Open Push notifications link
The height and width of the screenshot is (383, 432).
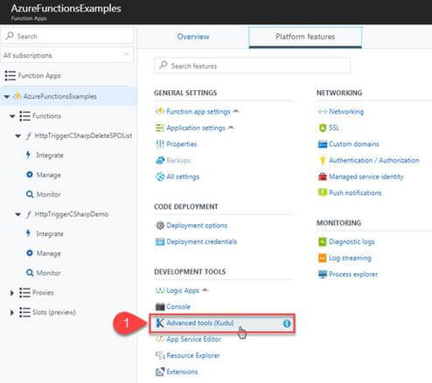point(355,192)
